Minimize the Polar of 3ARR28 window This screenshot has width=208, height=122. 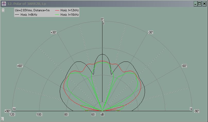click(x=196, y=4)
